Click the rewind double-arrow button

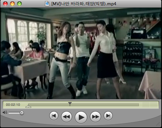[66, 117]
